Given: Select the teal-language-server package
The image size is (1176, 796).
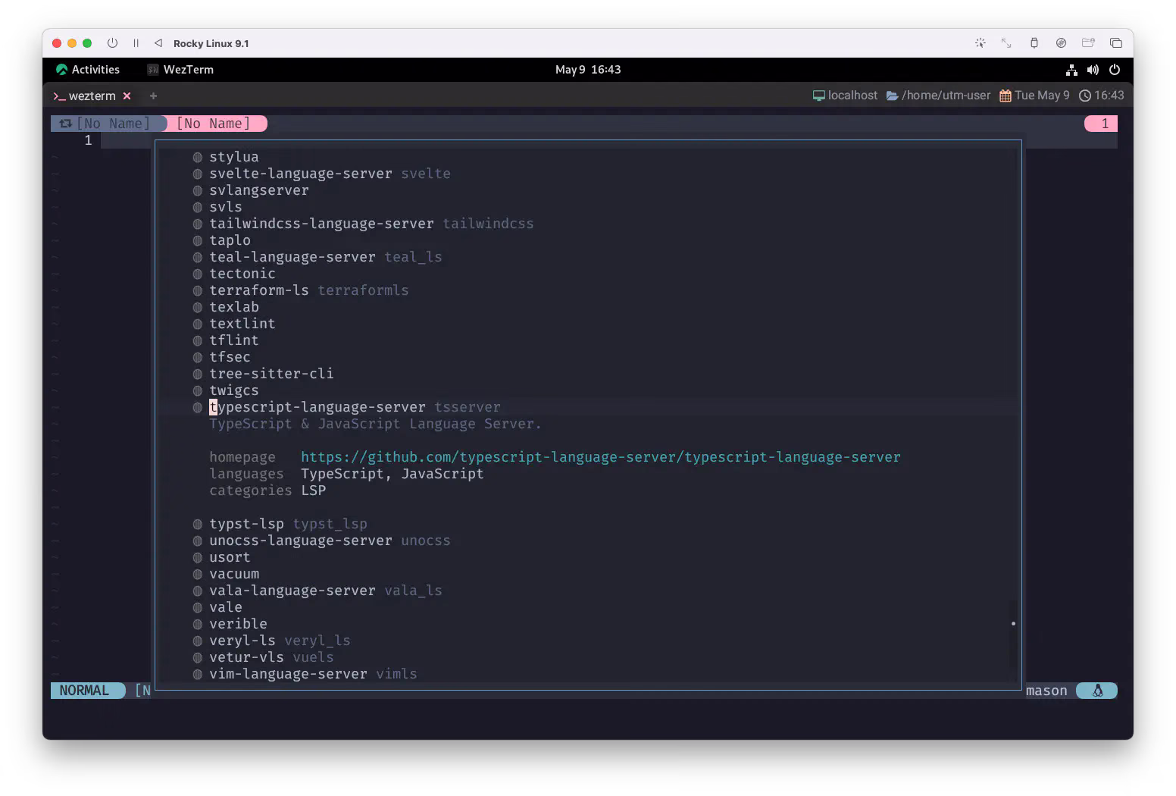Looking at the screenshot, I should click(292, 257).
